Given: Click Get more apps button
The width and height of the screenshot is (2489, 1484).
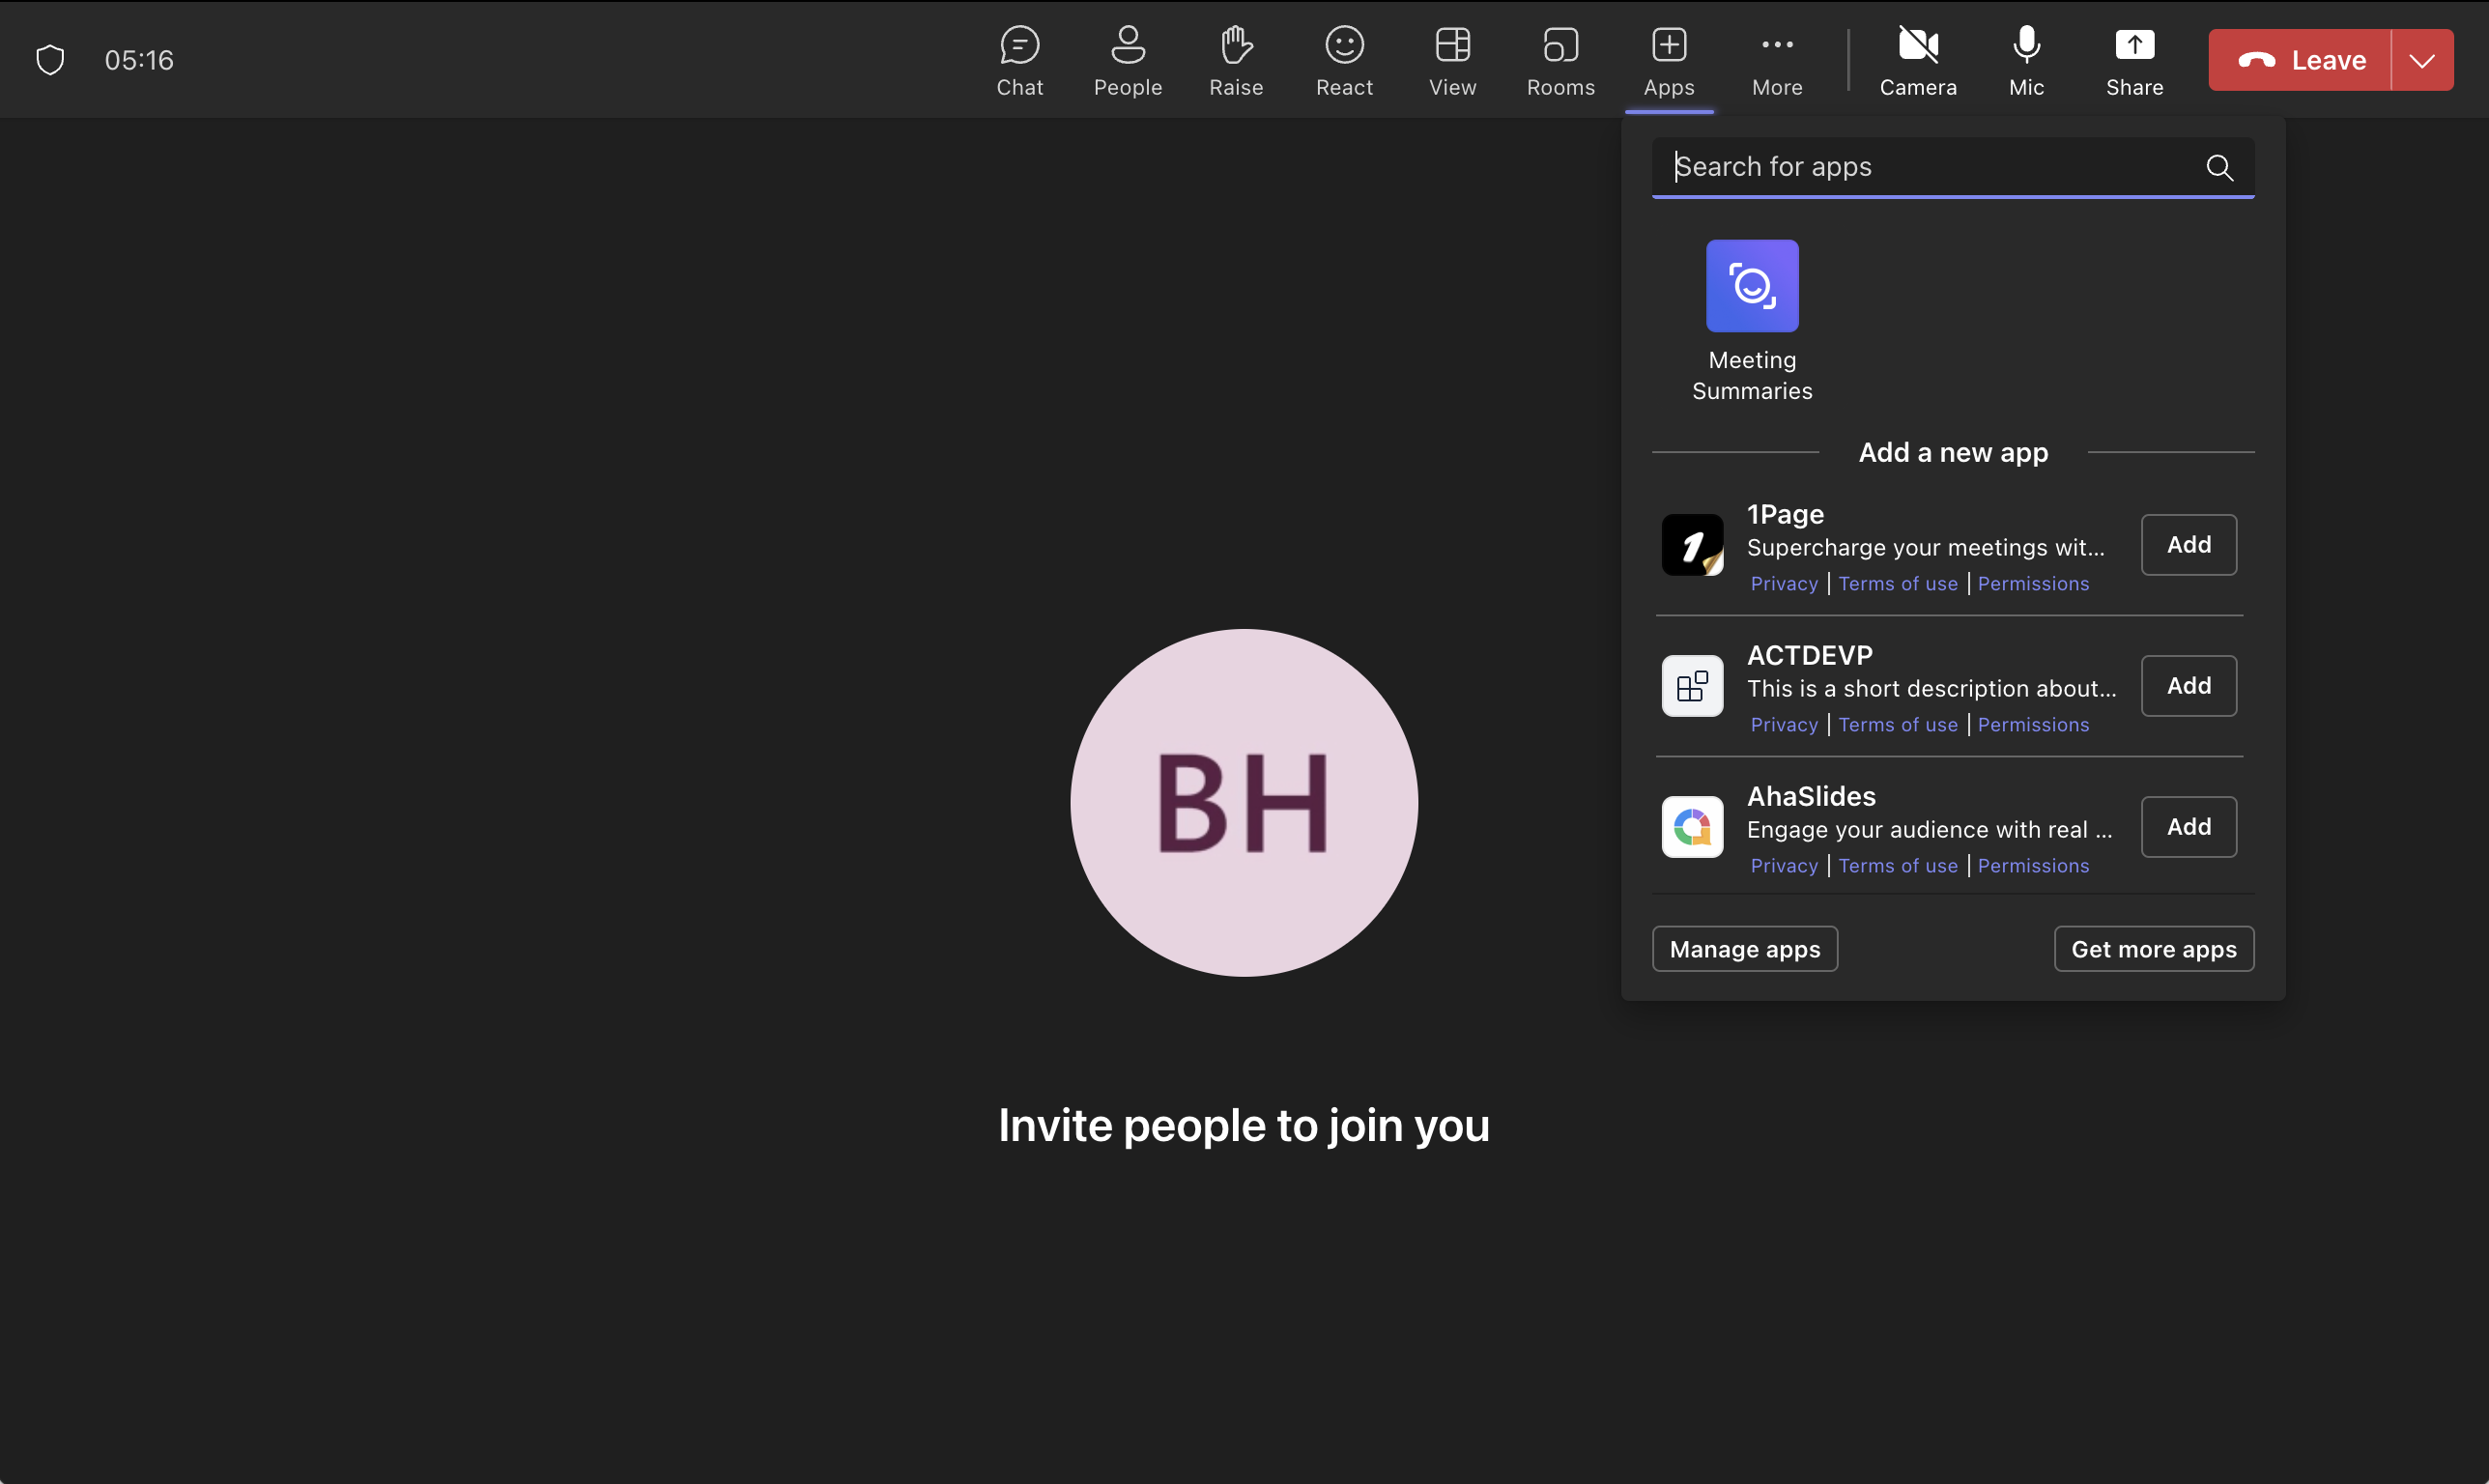Looking at the screenshot, I should pos(2152,949).
